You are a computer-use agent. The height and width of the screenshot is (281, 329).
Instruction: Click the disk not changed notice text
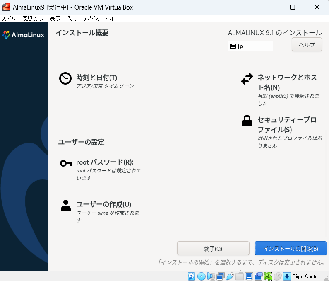tap(241, 262)
